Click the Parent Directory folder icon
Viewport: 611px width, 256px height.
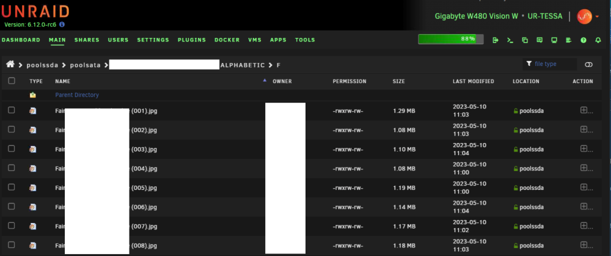click(x=33, y=95)
